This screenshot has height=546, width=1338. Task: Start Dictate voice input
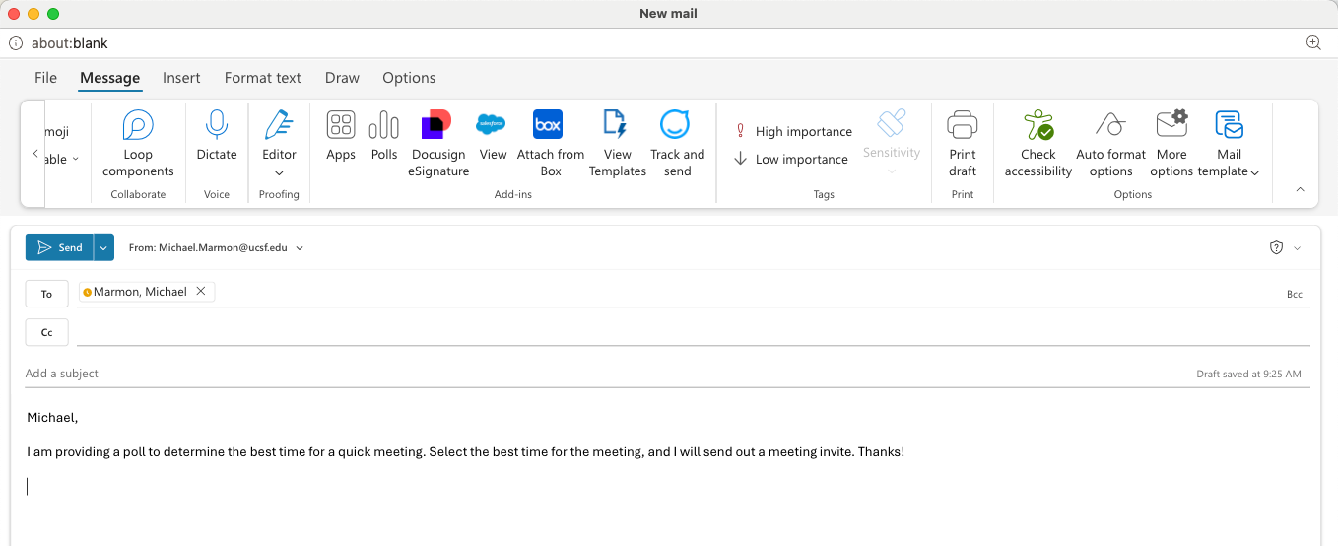click(217, 135)
